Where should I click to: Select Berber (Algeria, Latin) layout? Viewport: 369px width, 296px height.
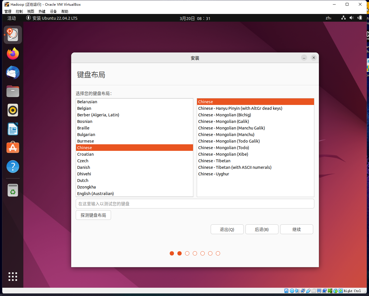(x=134, y=115)
